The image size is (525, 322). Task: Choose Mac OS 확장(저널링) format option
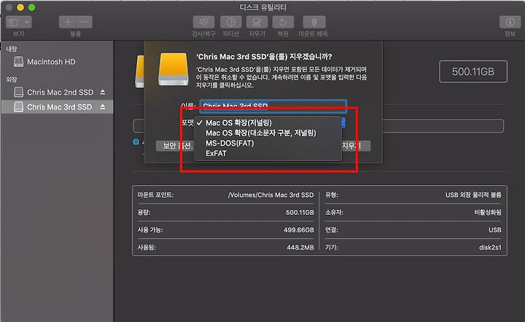coord(268,122)
